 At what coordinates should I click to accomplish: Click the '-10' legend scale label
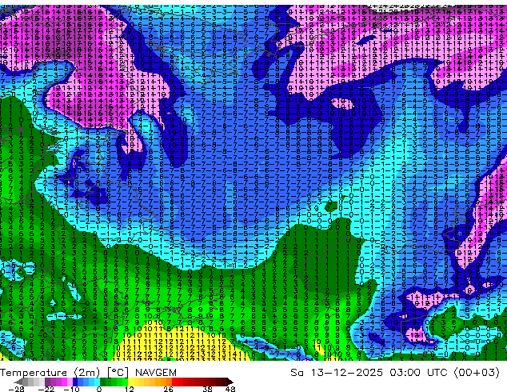click(x=72, y=390)
